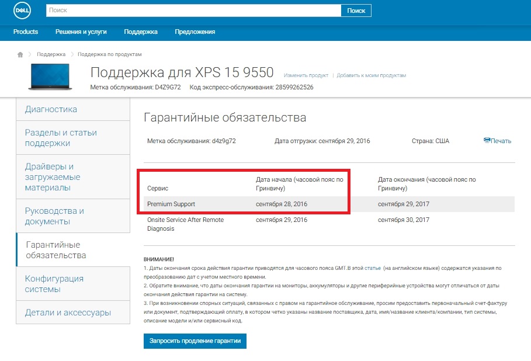
Task: Click the Страна: США text
Action: click(431, 141)
